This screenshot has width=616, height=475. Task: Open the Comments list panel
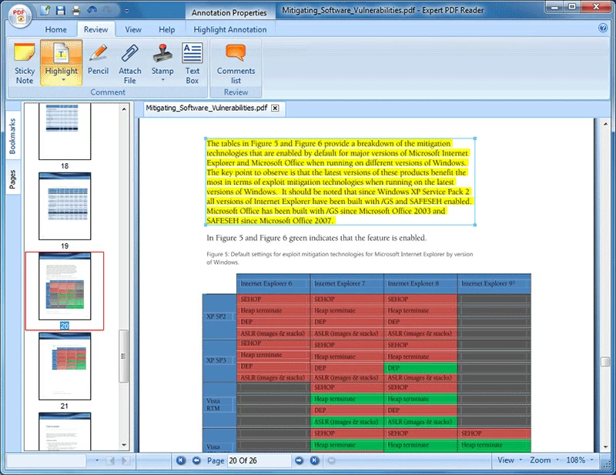pyautogui.click(x=236, y=63)
